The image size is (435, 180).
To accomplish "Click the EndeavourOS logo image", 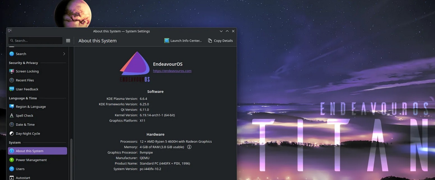I will click(135, 67).
